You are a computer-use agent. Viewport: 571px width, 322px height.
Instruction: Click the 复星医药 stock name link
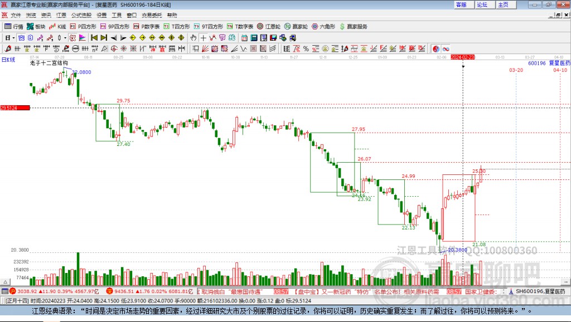click(x=560, y=63)
